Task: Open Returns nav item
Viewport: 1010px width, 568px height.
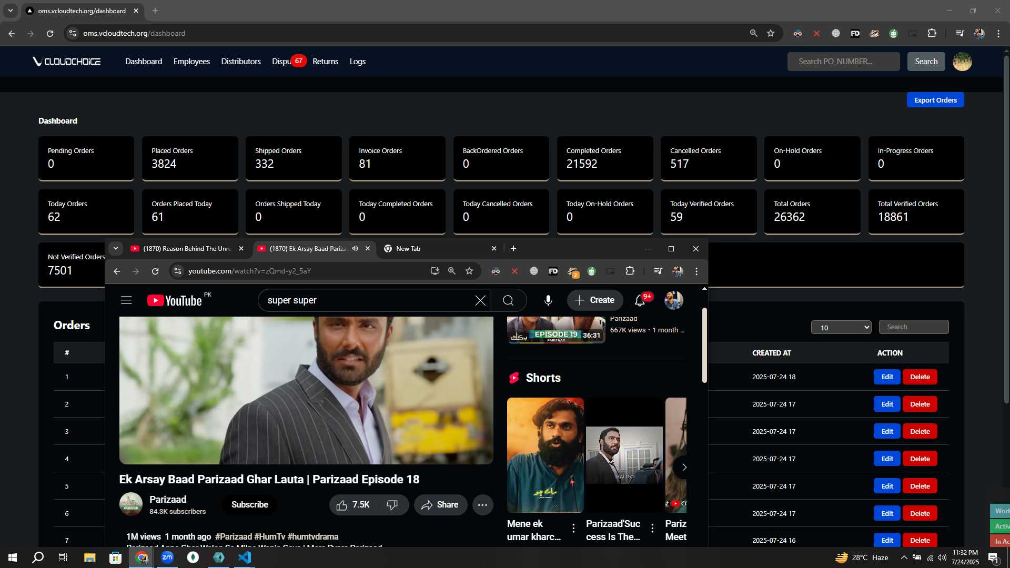Action: [x=325, y=62]
